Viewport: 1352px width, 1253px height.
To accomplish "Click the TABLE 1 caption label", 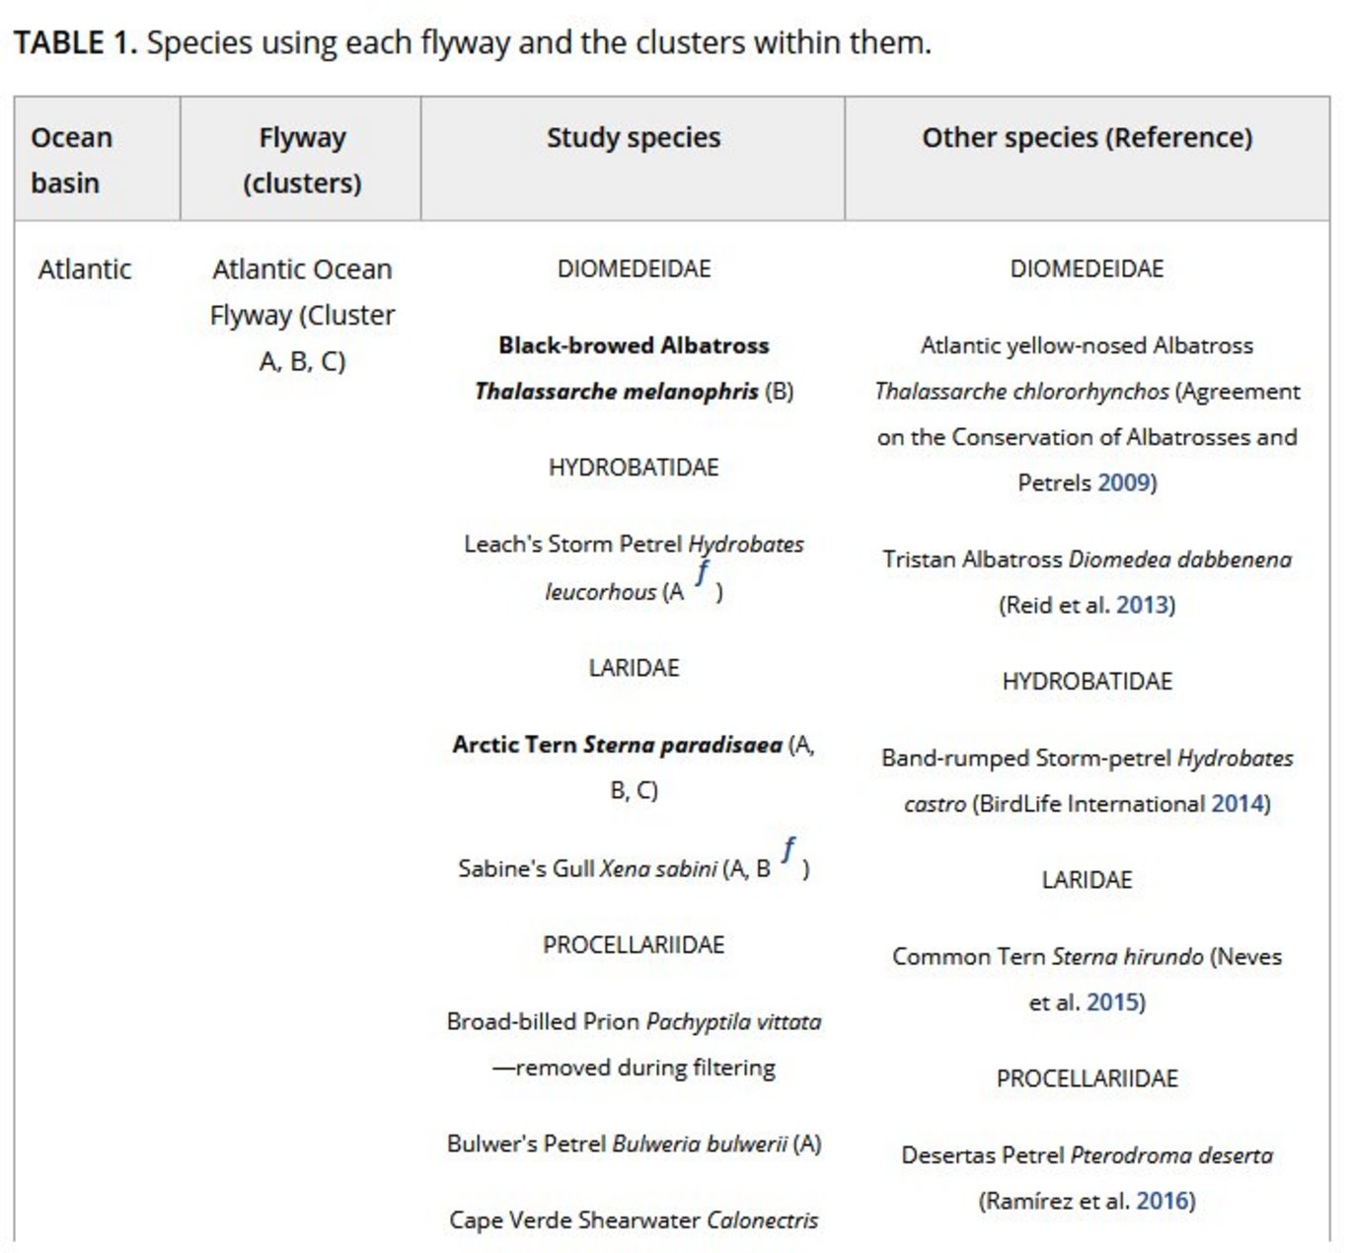I will click(74, 42).
